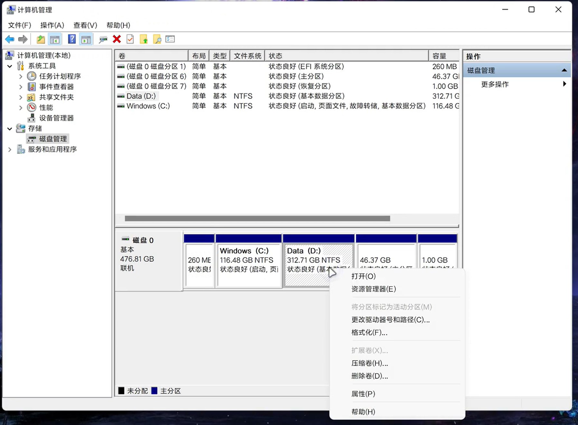The width and height of the screenshot is (578, 425).
Task: Click the properties checkmark document icon
Action: click(130, 39)
